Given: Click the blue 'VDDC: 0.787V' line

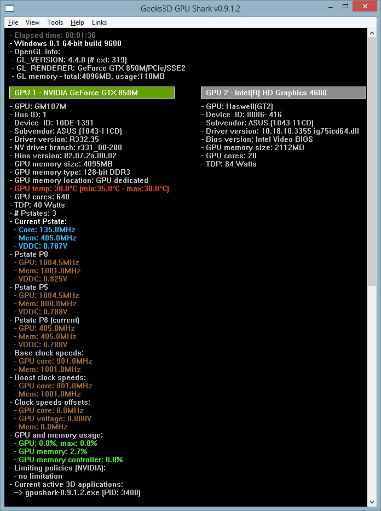Looking at the screenshot, I should [41, 246].
